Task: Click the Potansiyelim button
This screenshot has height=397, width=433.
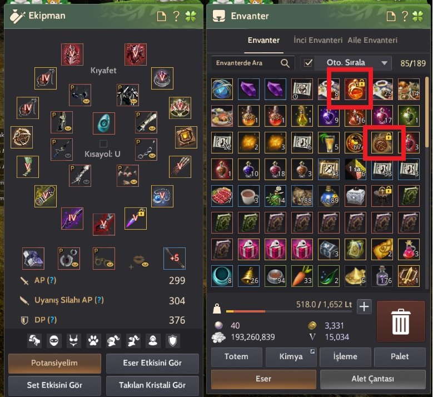Action: 54,363
